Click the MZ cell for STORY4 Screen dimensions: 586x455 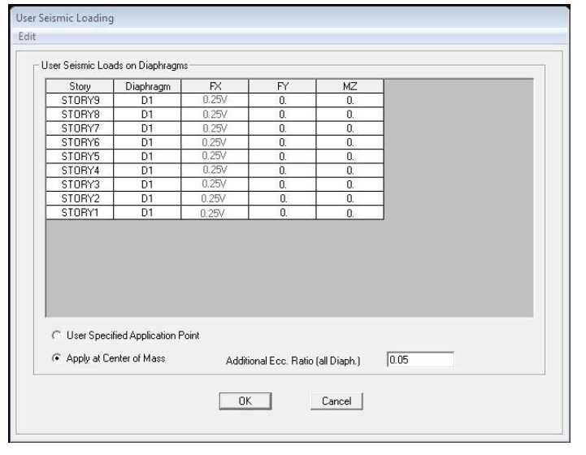[x=350, y=171]
